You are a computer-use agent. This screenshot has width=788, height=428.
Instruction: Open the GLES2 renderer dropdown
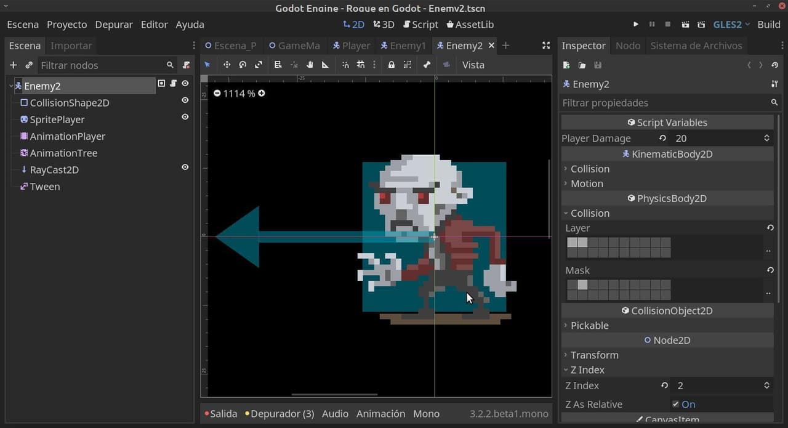tap(731, 24)
